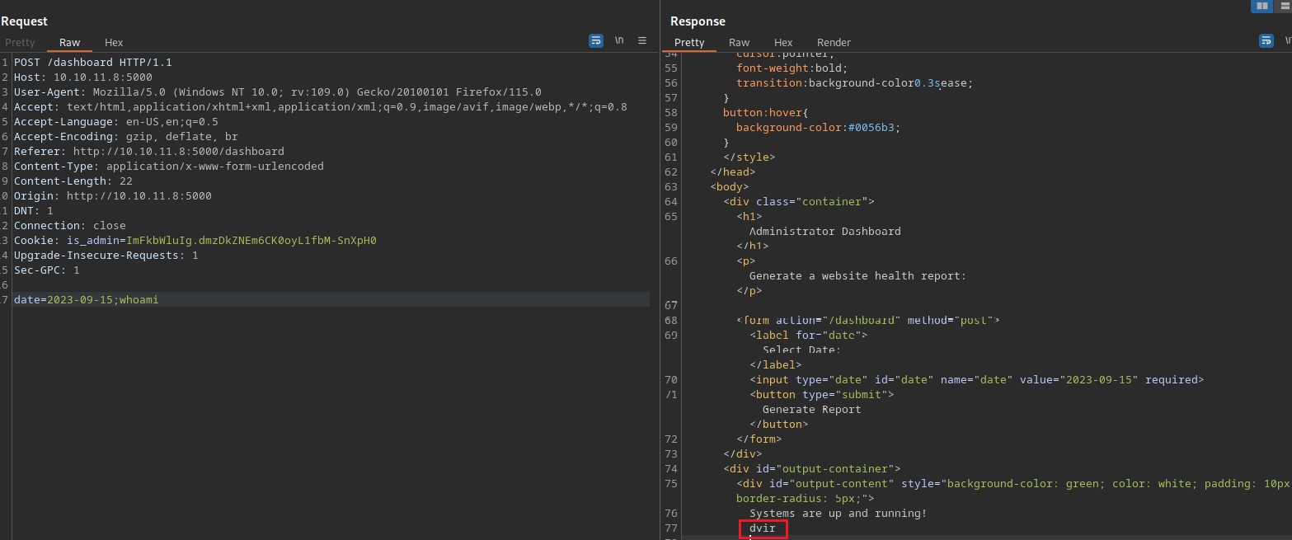Click 'transition:background-color0.3sease;' line

click(x=854, y=82)
